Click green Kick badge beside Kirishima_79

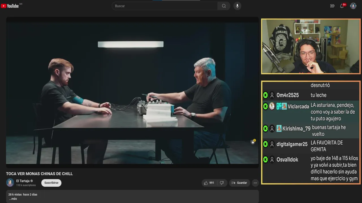(x=265, y=129)
